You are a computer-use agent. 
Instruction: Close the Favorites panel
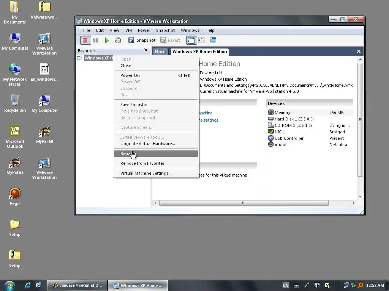point(146,50)
